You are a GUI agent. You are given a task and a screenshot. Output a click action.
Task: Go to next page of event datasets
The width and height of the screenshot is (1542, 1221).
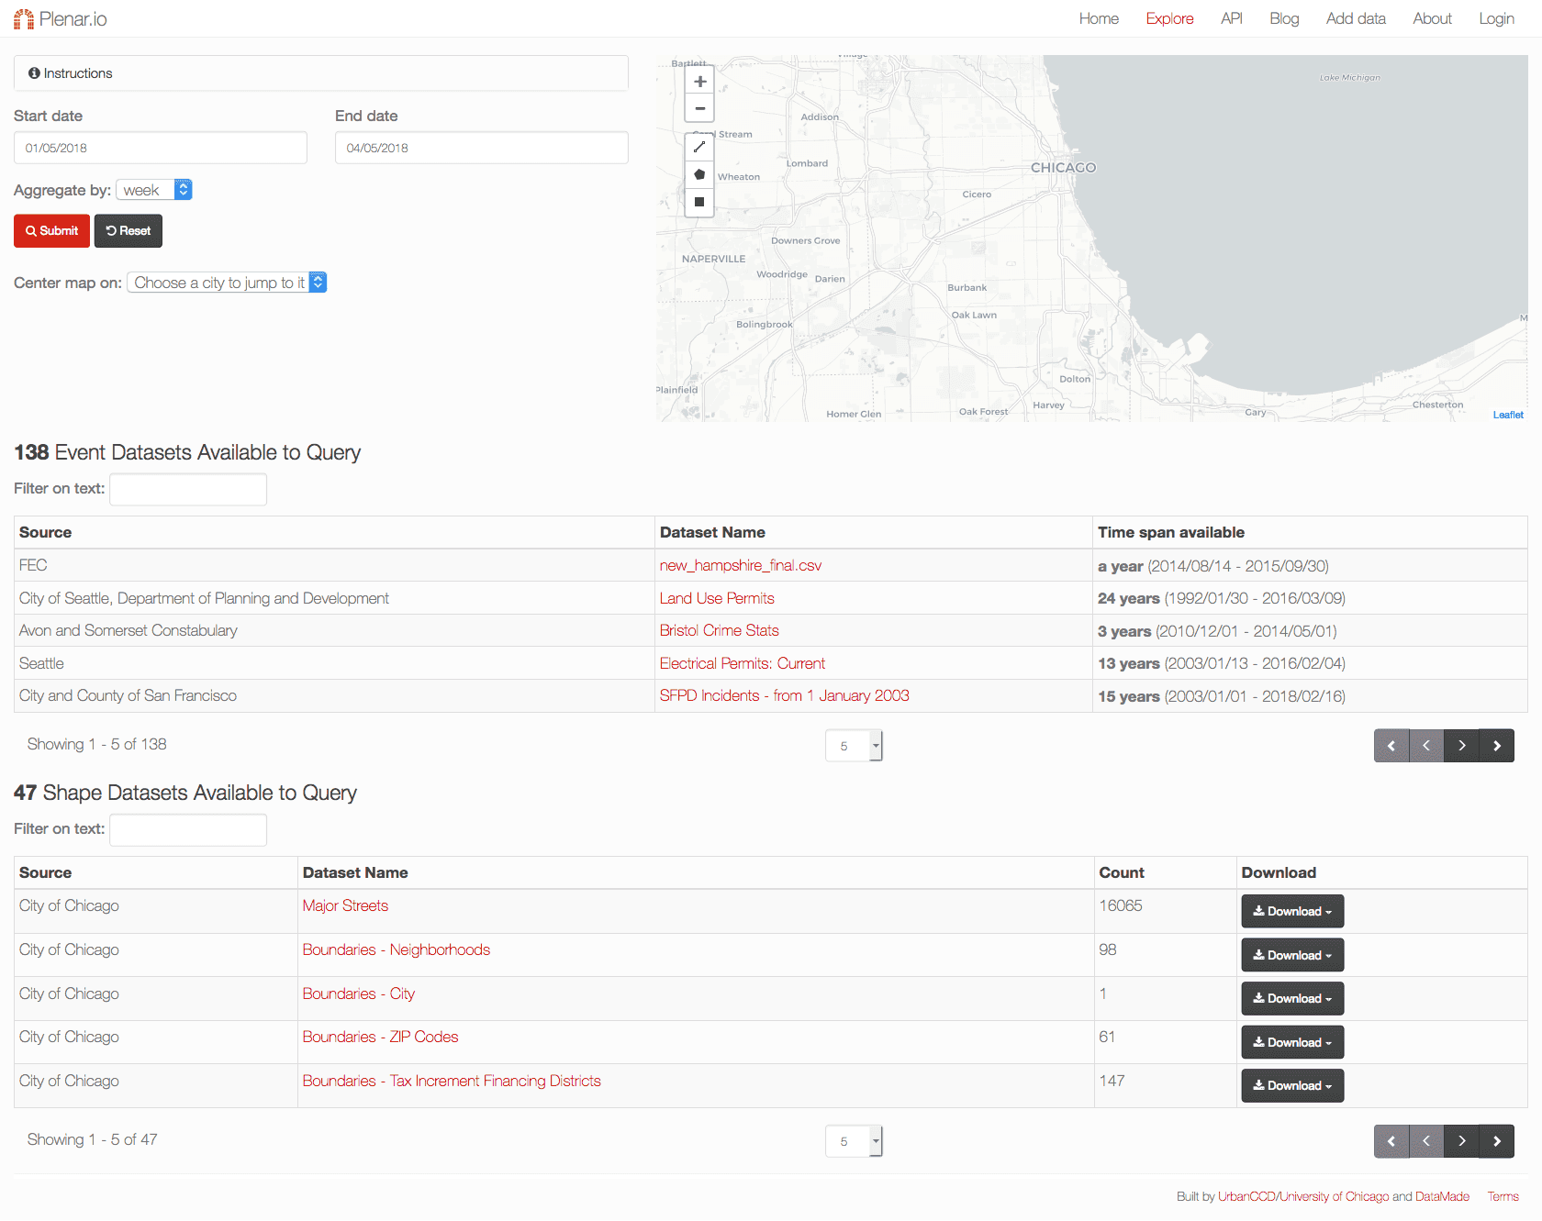pos(1461,746)
